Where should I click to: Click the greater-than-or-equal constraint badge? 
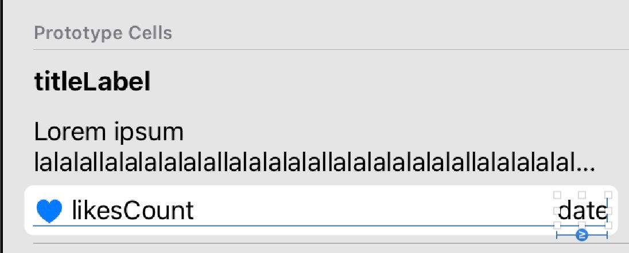[x=582, y=235]
